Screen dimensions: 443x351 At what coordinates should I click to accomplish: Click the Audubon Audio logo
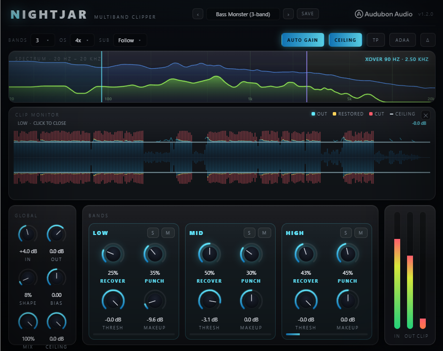383,14
